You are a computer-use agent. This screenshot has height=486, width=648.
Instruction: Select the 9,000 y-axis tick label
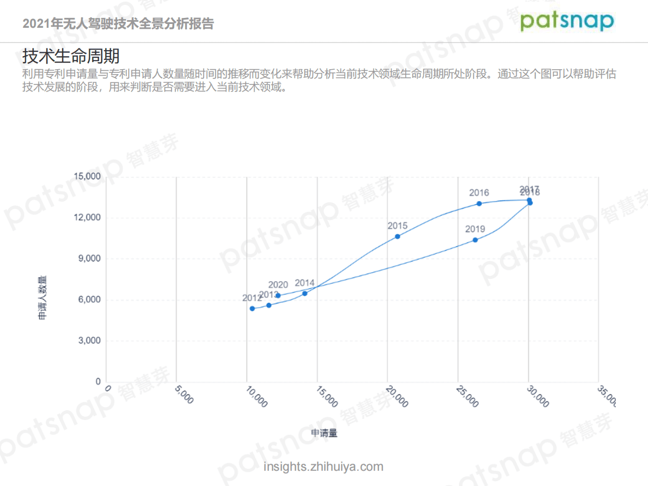pos(89,259)
